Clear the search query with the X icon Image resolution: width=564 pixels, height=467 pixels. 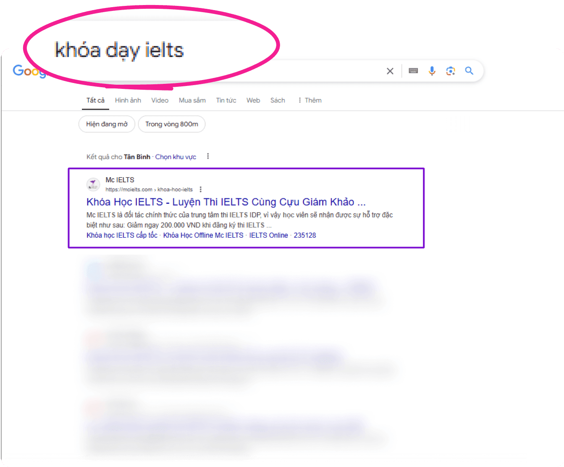tap(390, 71)
